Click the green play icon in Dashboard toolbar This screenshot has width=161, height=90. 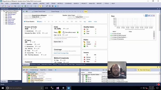click(24, 11)
